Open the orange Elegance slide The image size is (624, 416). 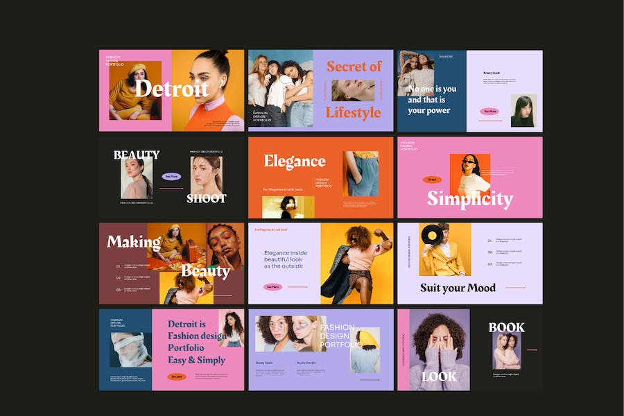(x=321, y=177)
